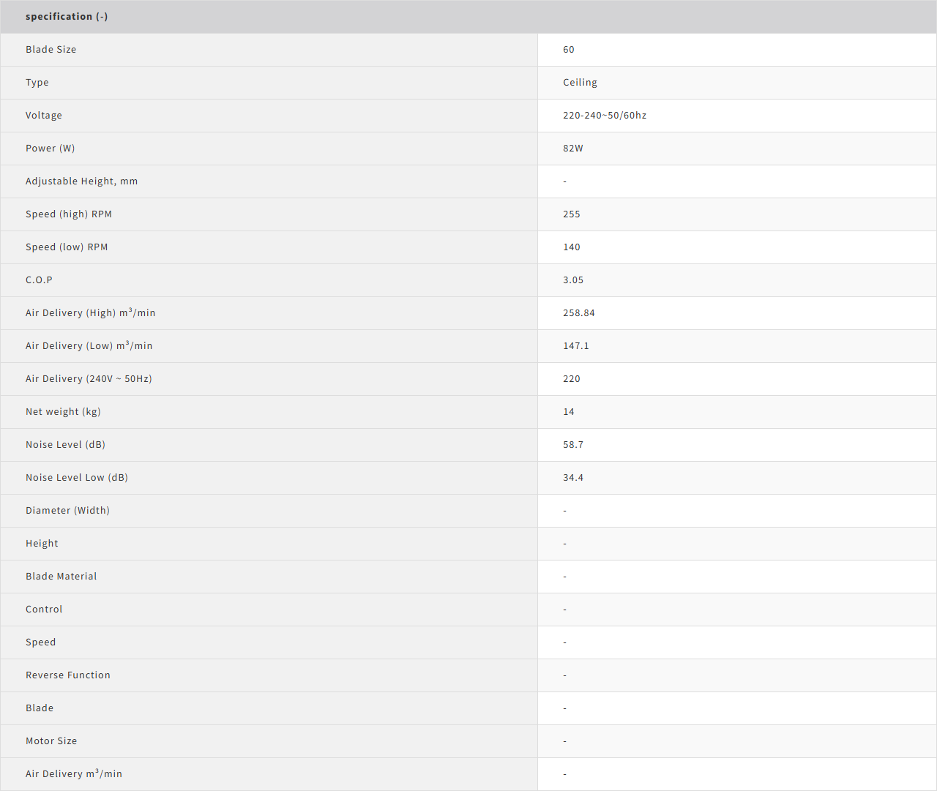The width and height of the screenshot is (937, 791).
Task: Click the Adjustable Height, mm label
Action: 81,181
